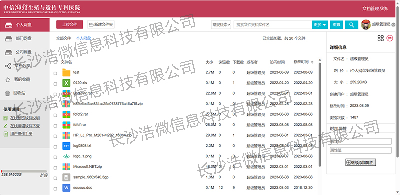The height and width of the screenshot is (195, 400).
Task: Open the 常规检索 search type dropdown
Action: pos(221,25)
